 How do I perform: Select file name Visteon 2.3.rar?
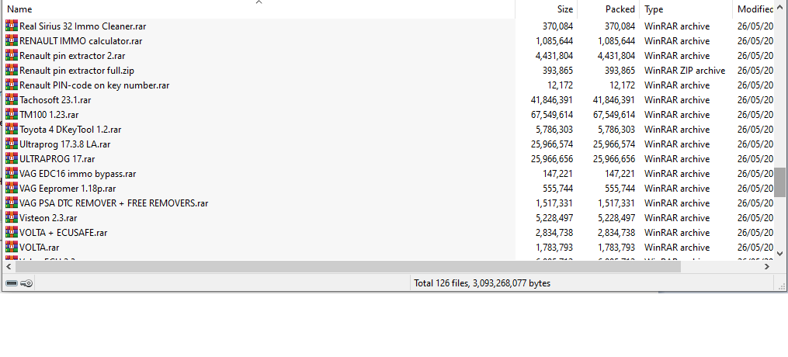pos(48,218)
